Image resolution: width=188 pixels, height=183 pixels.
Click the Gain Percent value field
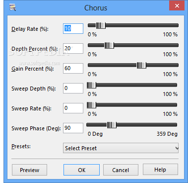tap(73, 68)
